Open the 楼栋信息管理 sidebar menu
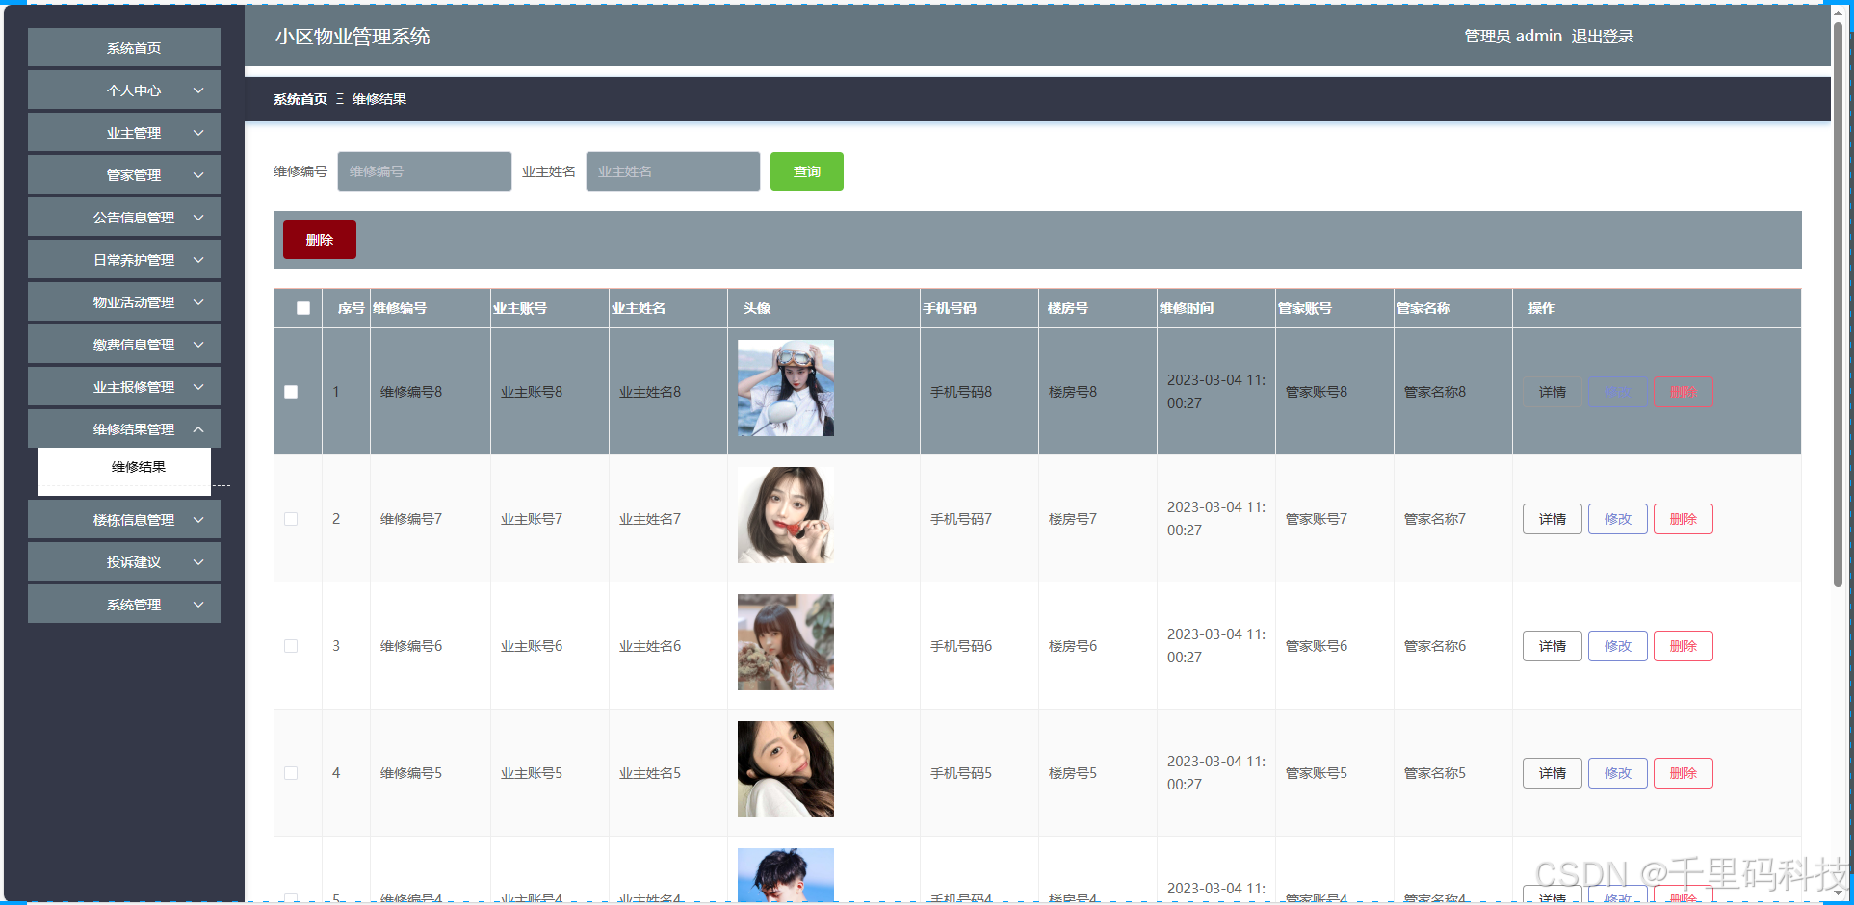 click(x=124, y=520)
